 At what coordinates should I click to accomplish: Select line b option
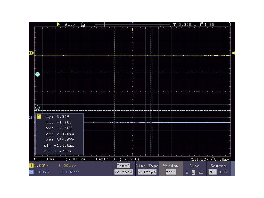click(193, 172)
